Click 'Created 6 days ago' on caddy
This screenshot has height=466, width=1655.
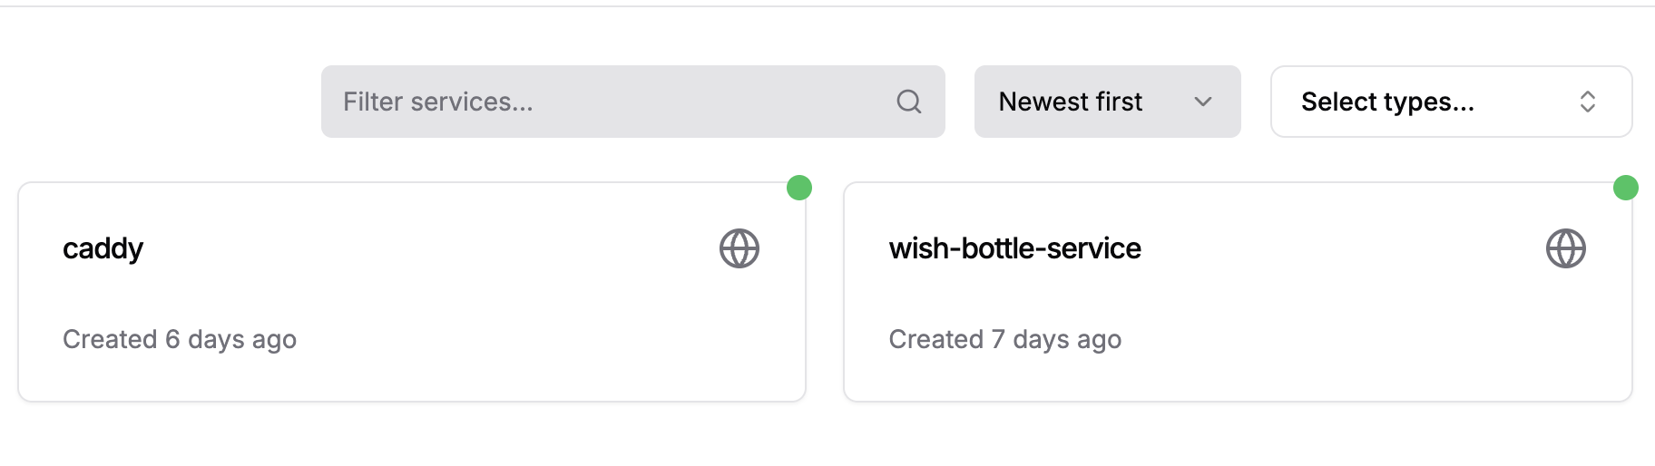(x=180, y=340)
